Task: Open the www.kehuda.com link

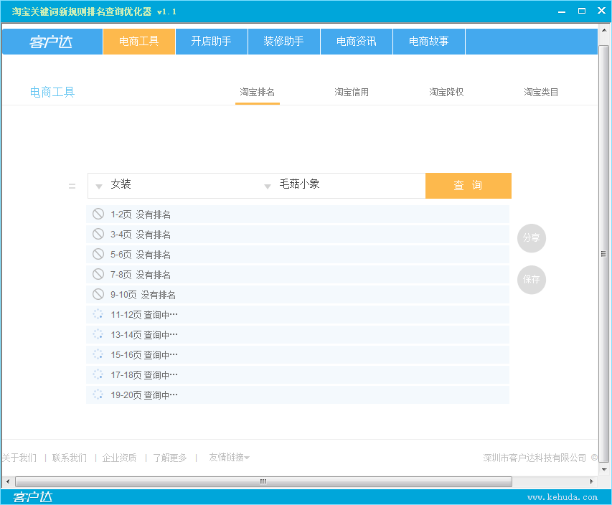Action: point(562,497)
